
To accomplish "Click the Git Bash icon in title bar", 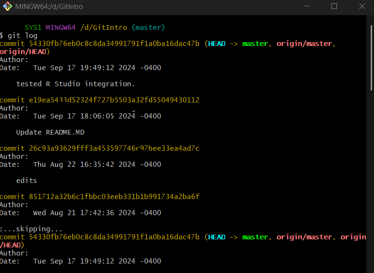I will point(8,6).
